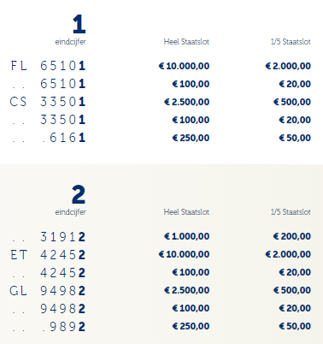Click 1/5 Staatslot header in section 1

coord(291,42)
